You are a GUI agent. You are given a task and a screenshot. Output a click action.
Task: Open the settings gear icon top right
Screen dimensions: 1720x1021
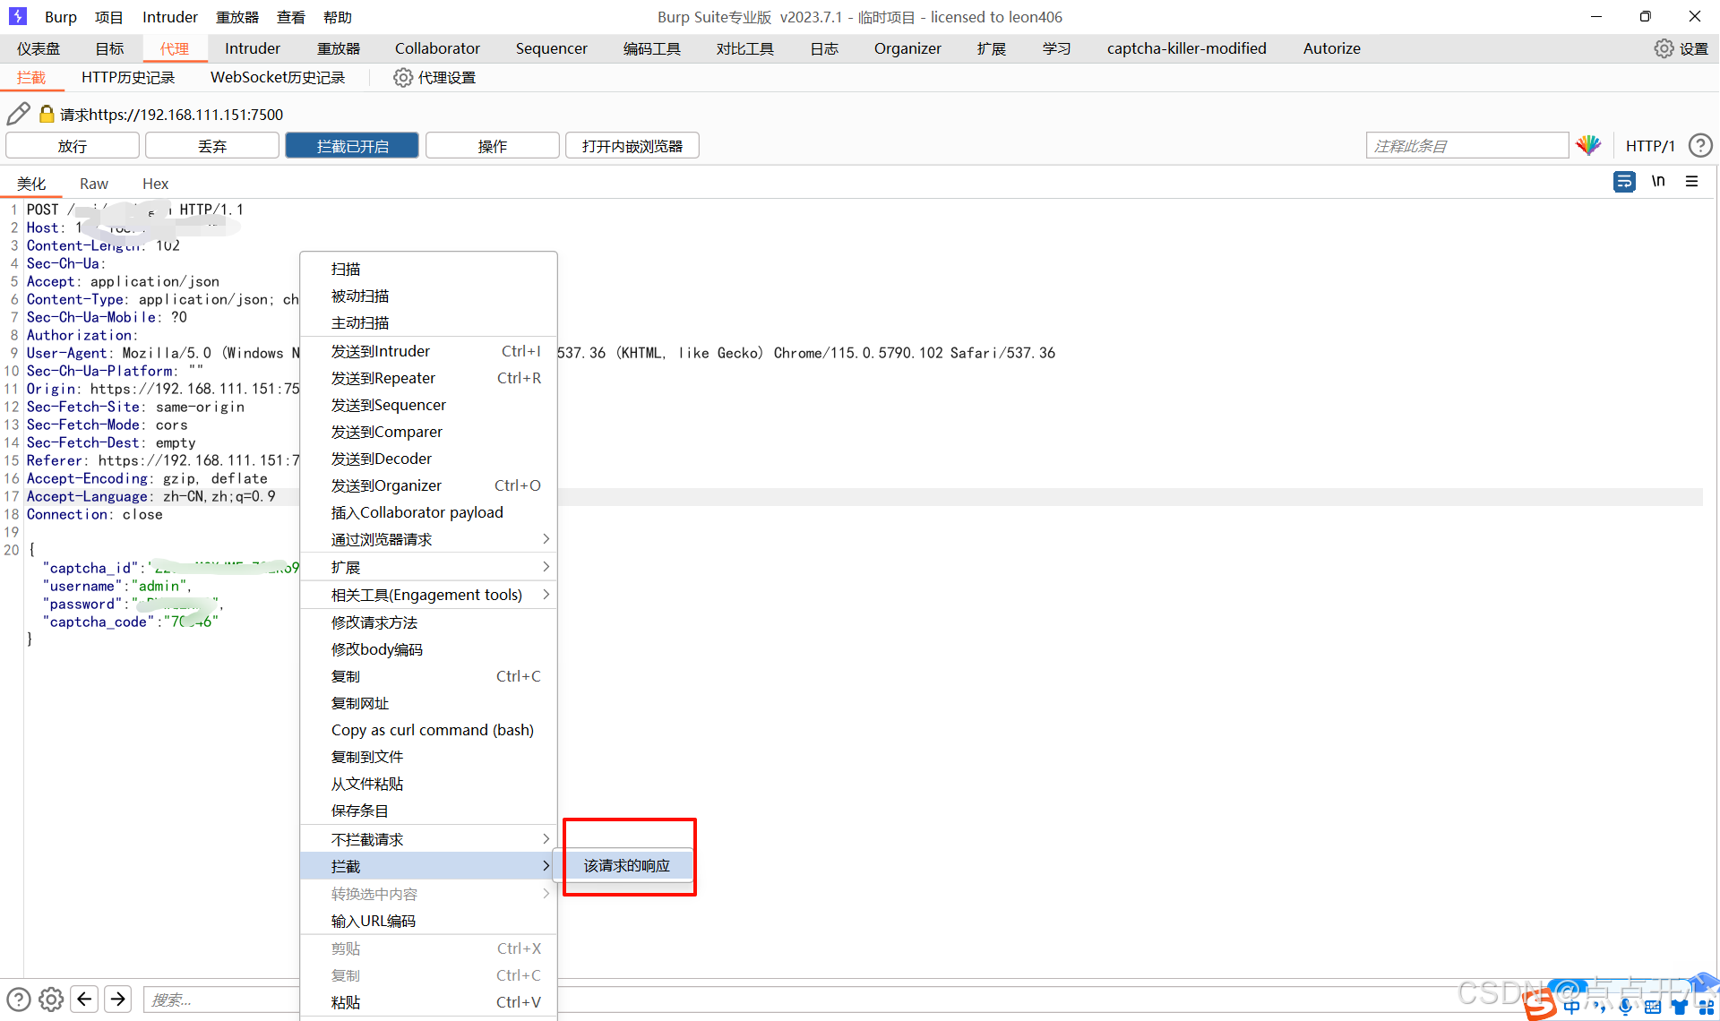point(1664,48)
